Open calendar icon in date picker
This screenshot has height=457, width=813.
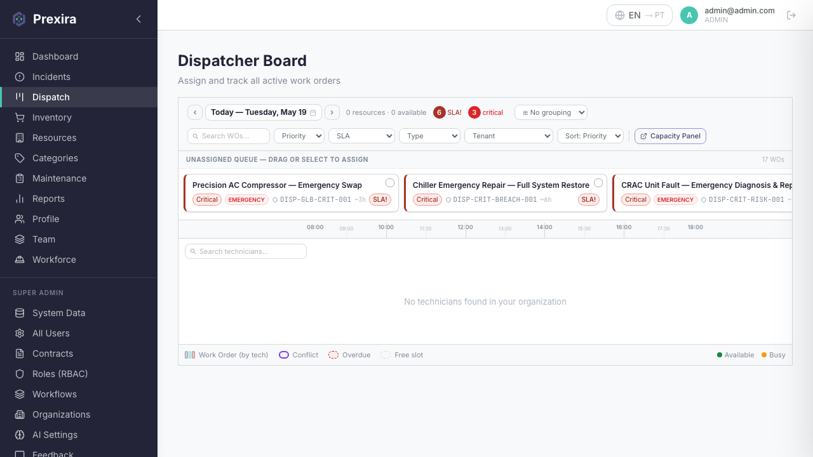(312, 112)
